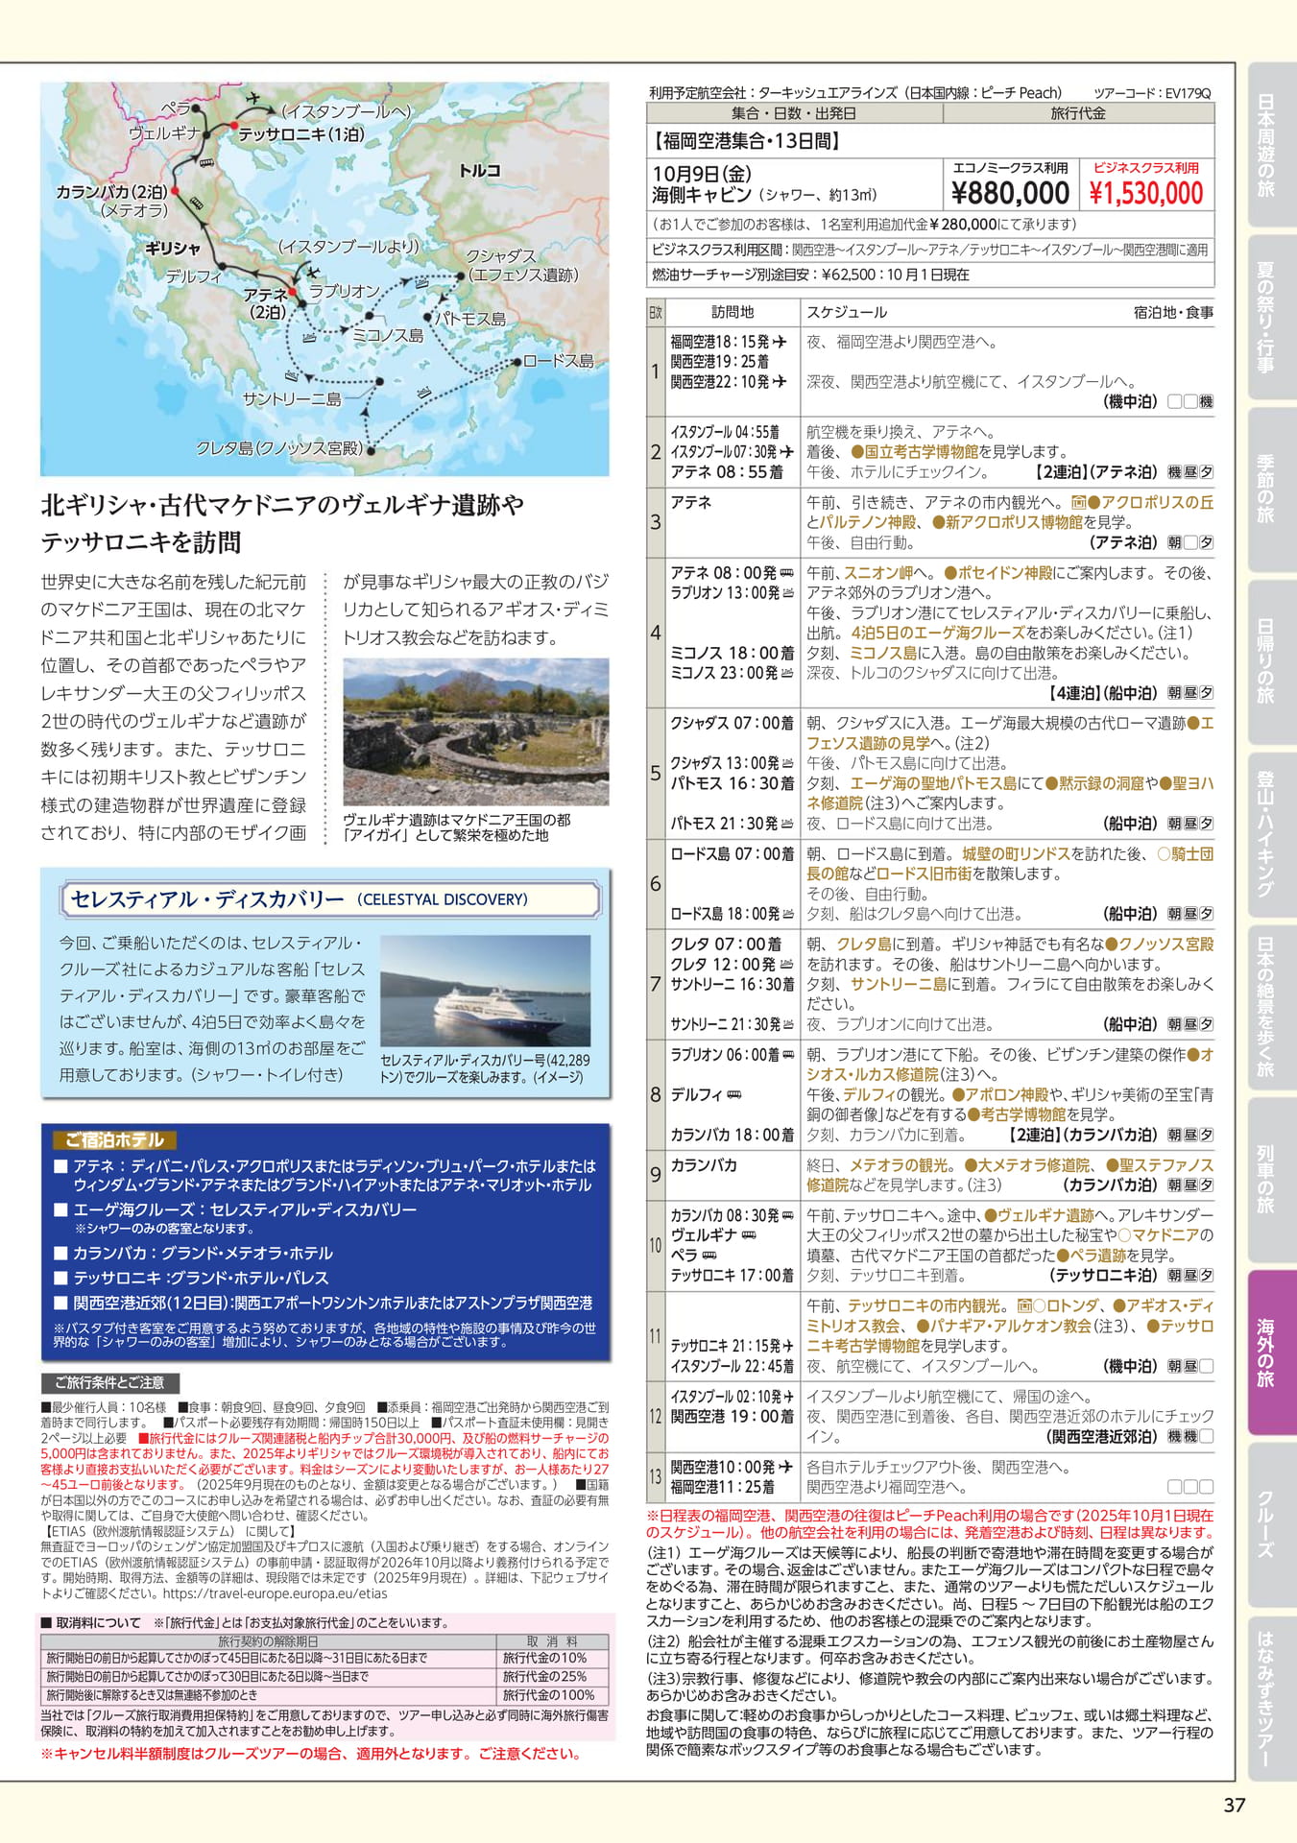1297x1843 pixels.
Task: Click the heritage building icon before アクロポリスの丘
Action: coord(1078,502)
